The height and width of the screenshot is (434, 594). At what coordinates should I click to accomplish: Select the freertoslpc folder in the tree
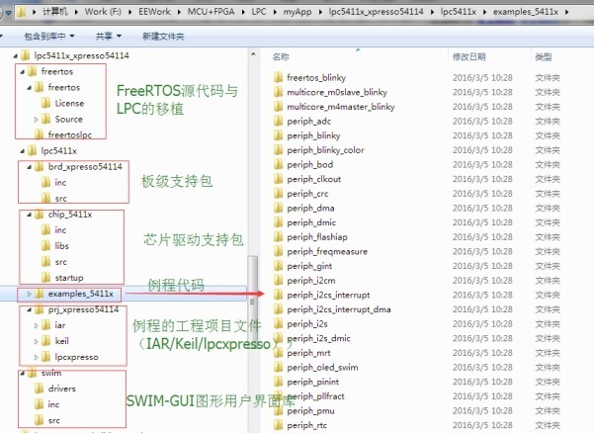[x=70, y=134]
